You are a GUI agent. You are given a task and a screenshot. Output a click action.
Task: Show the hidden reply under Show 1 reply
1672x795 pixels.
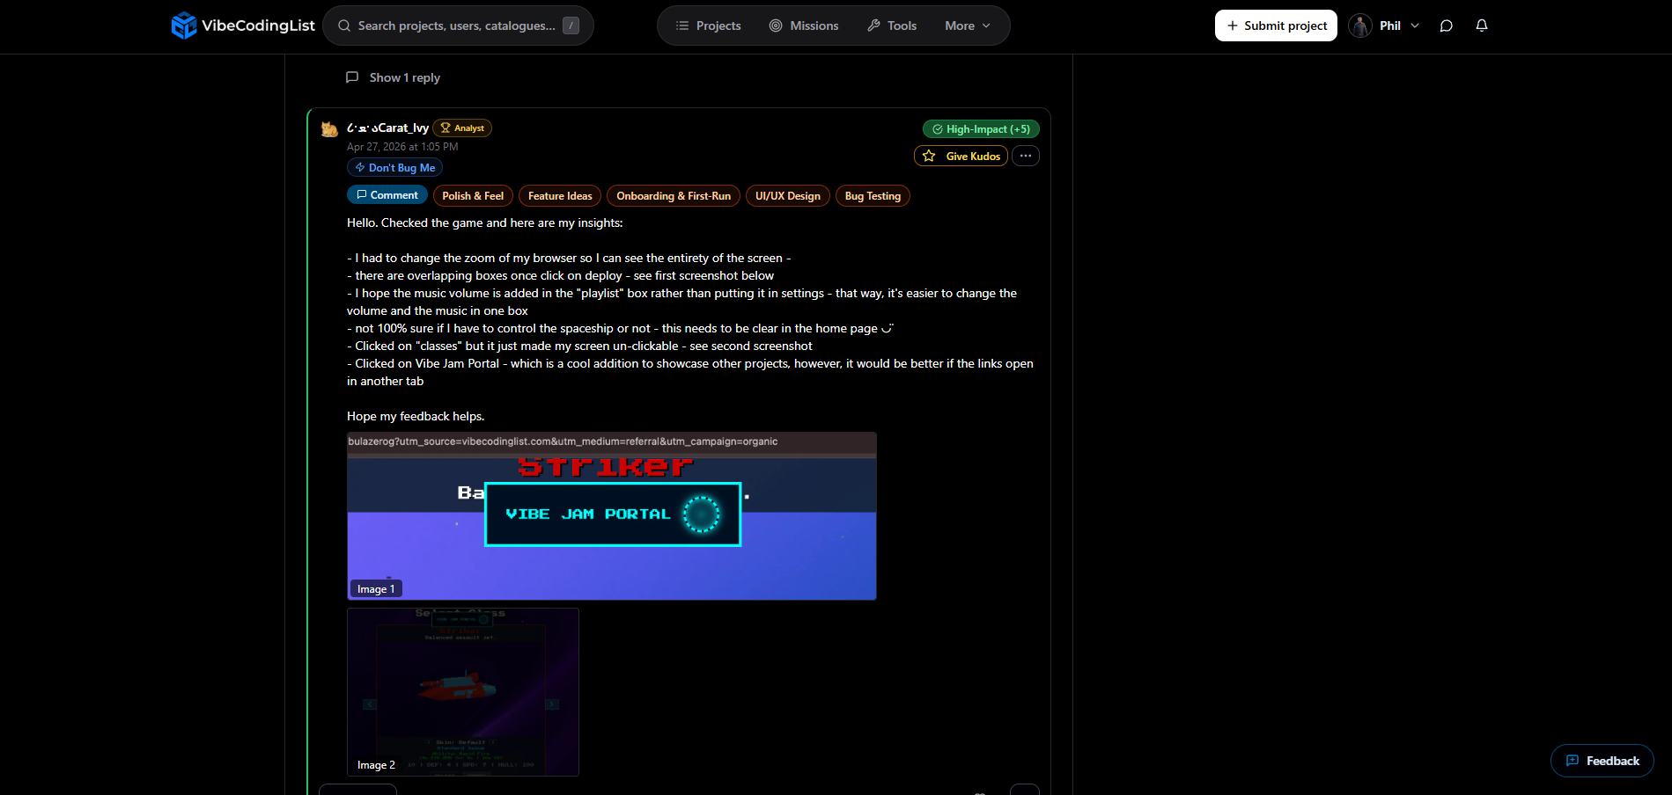[404, 77]
